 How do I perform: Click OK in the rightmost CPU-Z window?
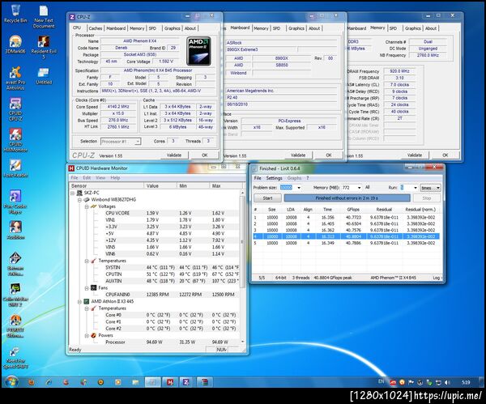445,155
